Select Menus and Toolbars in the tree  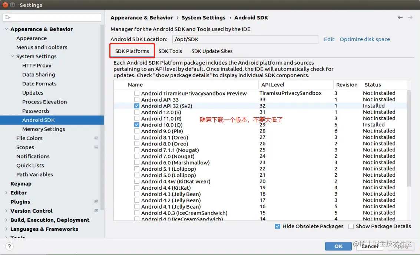(x=42, y=47)
